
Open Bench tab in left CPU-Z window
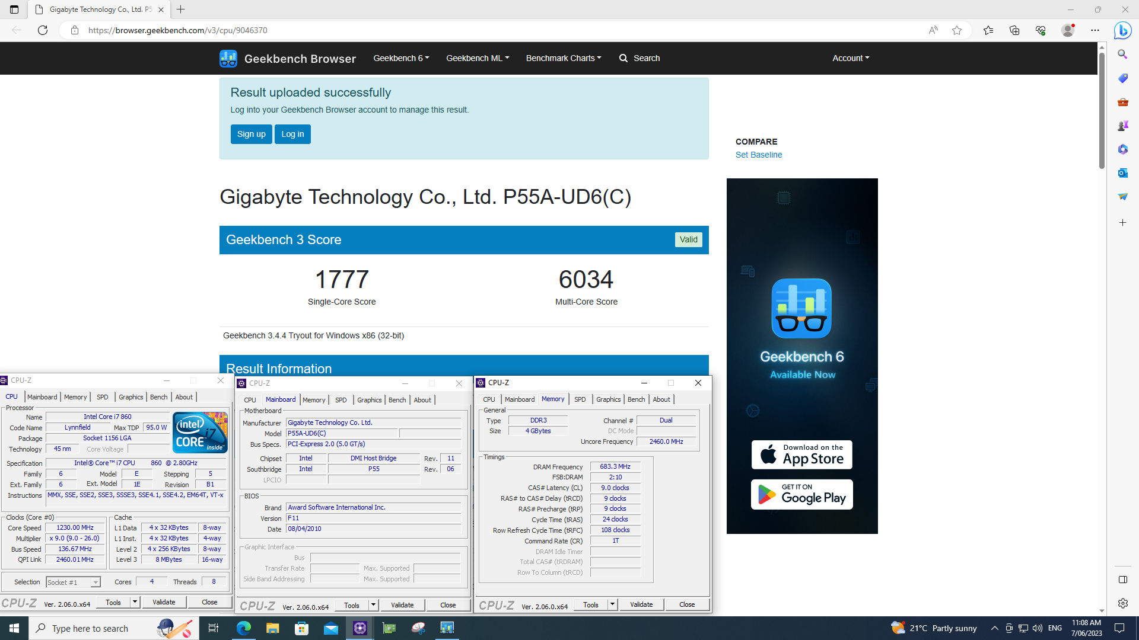(x=158, y=397)
